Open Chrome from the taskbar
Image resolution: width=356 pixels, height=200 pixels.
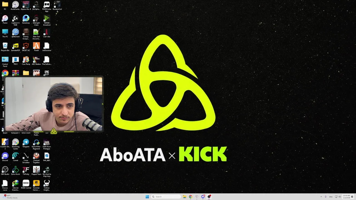pyautogui.click(x=191, y=197)
